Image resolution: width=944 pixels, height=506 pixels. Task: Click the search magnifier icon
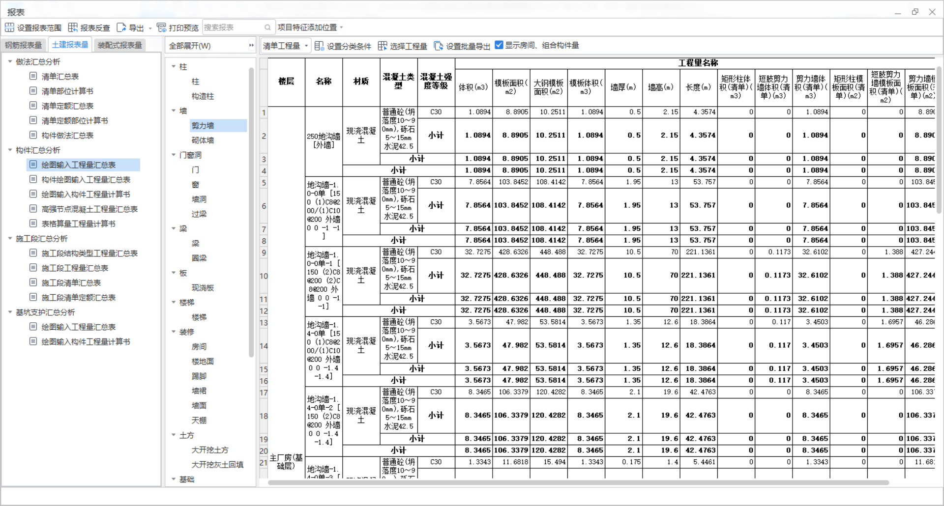267,28
